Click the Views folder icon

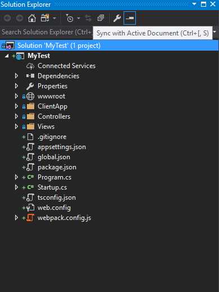pos(31,127)
